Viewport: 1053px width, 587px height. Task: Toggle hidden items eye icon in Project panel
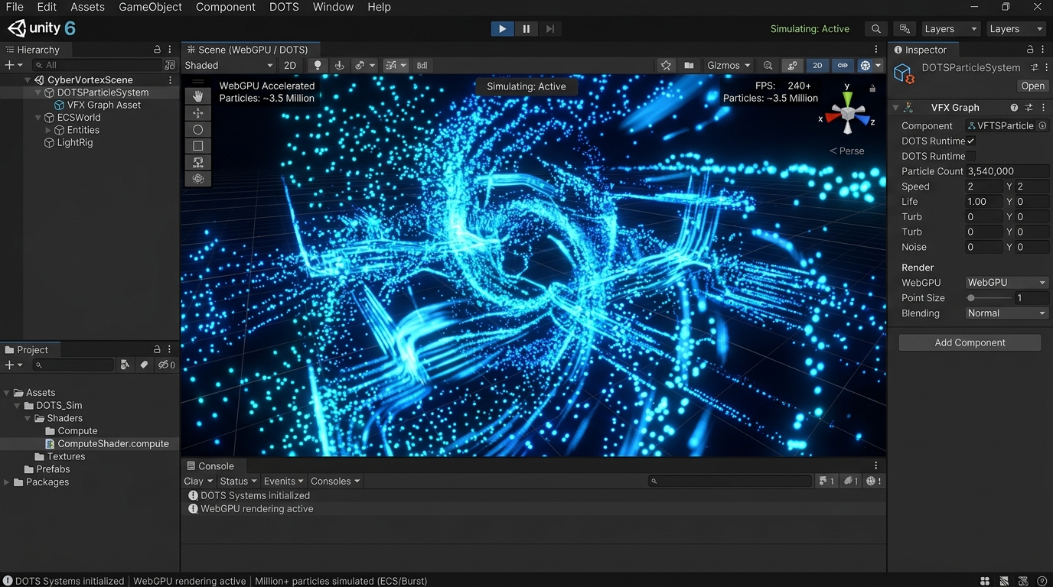click(x=167, y=365)
